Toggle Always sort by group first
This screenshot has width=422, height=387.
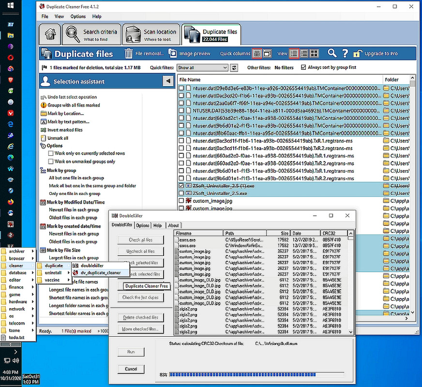tap(303, 67)
